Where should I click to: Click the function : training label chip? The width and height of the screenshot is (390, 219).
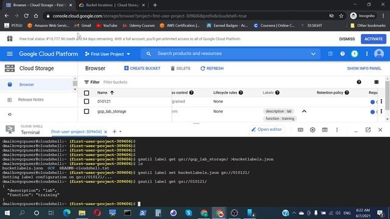pyautogui.click(x=280, y=119)
